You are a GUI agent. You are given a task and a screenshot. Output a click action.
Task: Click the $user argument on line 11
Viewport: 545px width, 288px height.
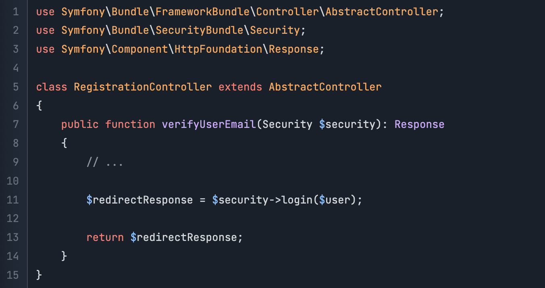pos(335,200)
